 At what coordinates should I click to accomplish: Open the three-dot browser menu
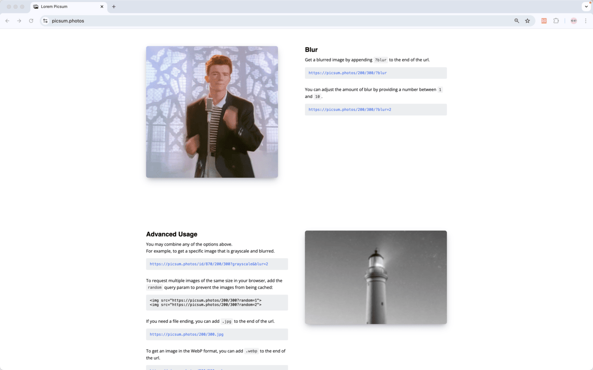pos(586,21)
